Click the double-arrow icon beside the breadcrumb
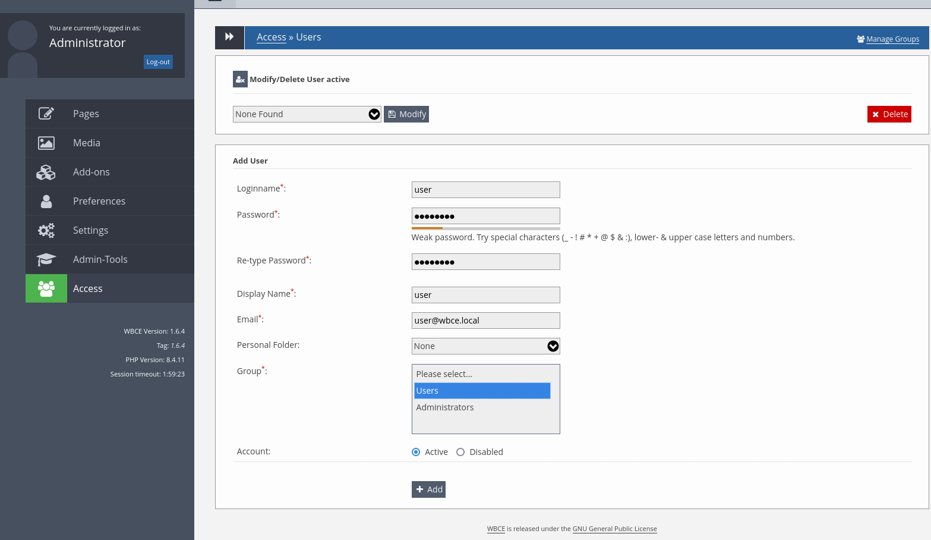Viewport: 931px width, 540px height. click(229, 37)
